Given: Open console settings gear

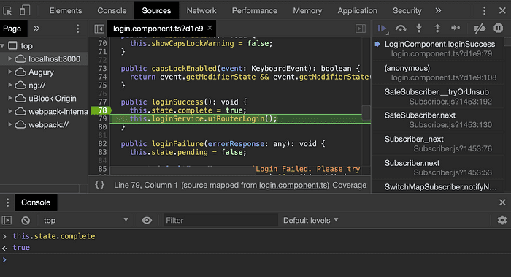Looking at the screenshot, I should tap(502, 220).
